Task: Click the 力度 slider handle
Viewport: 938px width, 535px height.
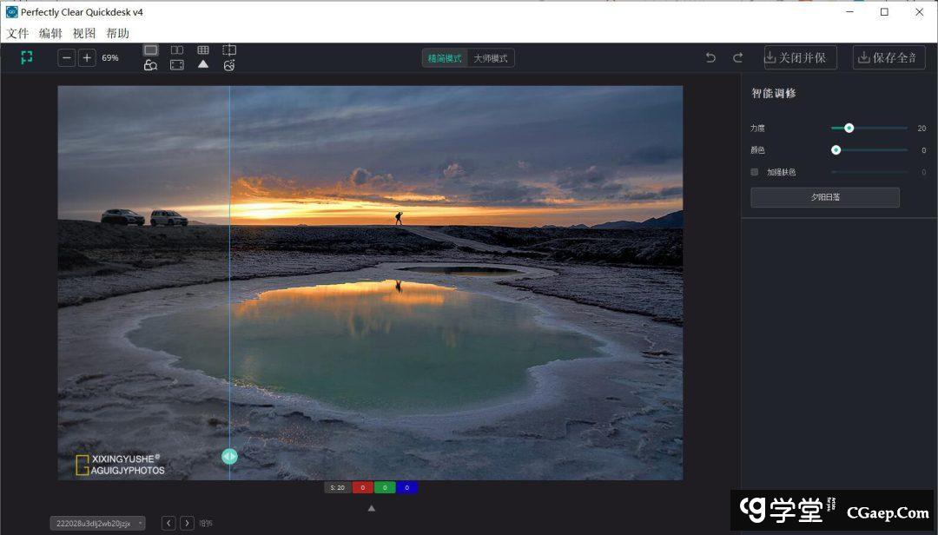Action: 849,128
